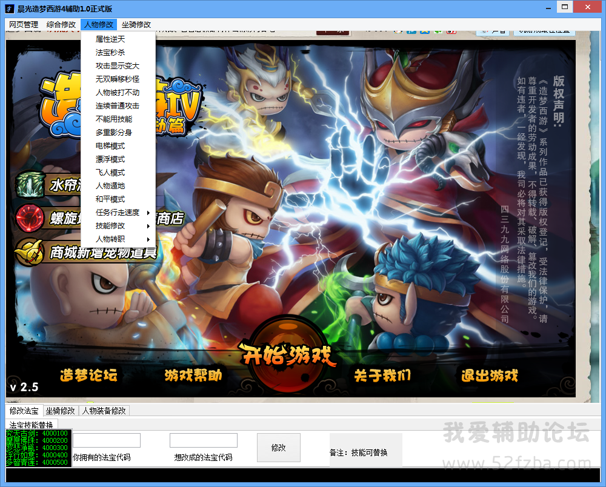
Task: Open 关于我们 in game
Action: (x=382, y=376)
